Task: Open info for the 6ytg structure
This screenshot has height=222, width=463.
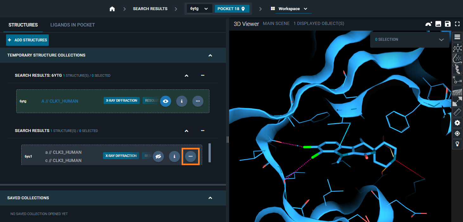Action: click(x=182, y=101)
